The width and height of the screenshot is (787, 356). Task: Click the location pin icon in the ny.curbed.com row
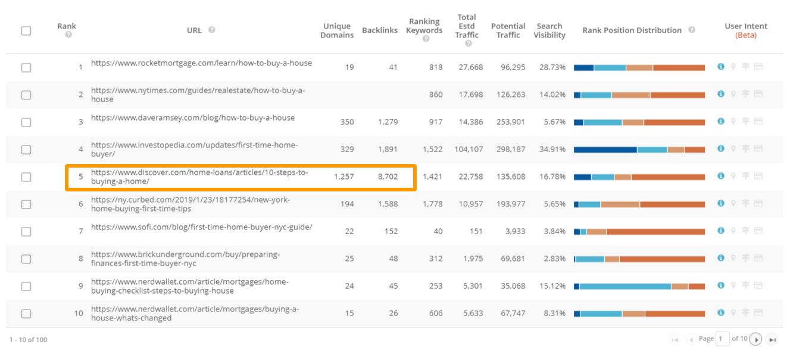point(733,204)
